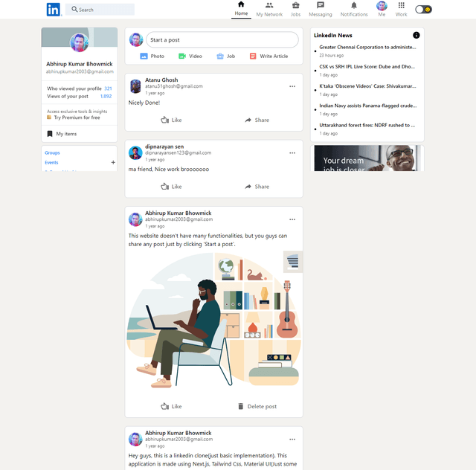Open options menu on Atanu Ghosh post
The height and width of the screenshot is (470, 476).
click(292, 86)
